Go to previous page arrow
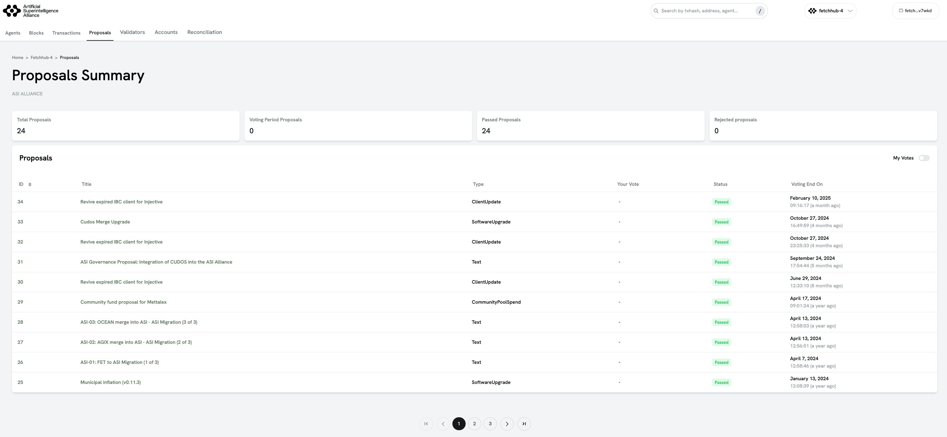Image resolution: width=947 pixels, height=437 pixels. (443, 424)
